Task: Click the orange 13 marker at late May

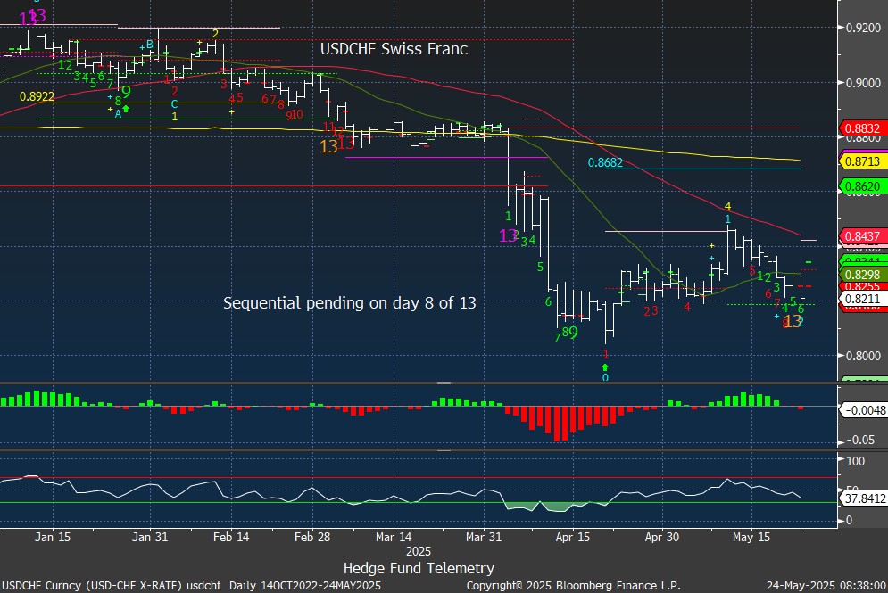Action: click(793, 321)
